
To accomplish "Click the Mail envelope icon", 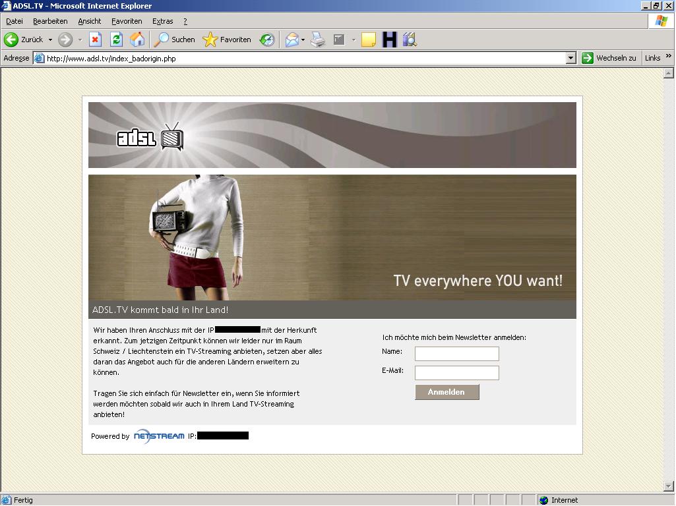I will coord(292,40).
